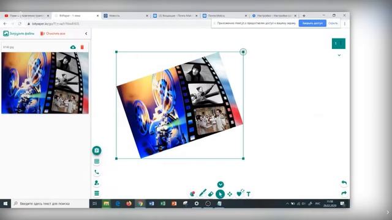Click the Windows taskbar search box
392x220 pixels.
pyautogui.click(x=50, y=204)
